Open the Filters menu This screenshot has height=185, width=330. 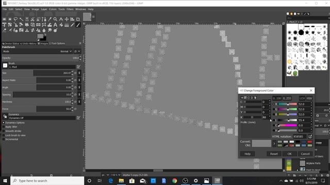point(70,9)
